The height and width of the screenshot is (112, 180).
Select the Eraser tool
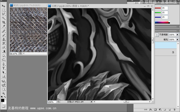click(x=4, y=47)
